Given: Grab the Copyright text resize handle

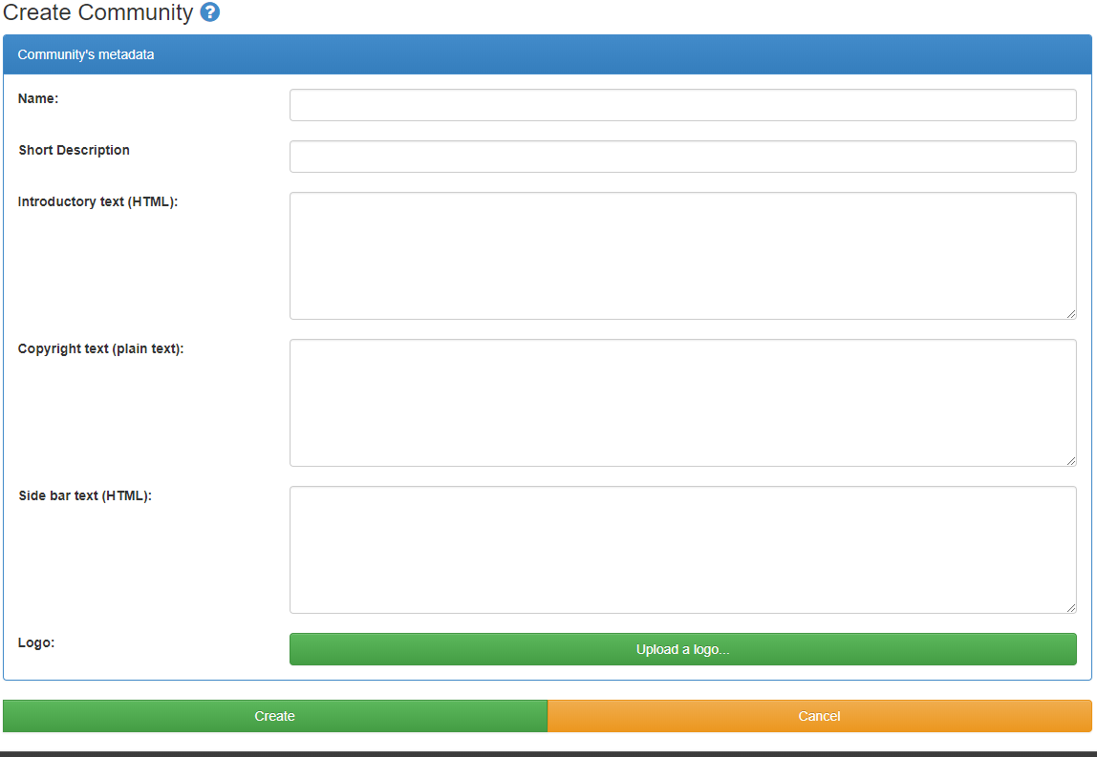Looking at the screenshot, I should click(1071, 461).
